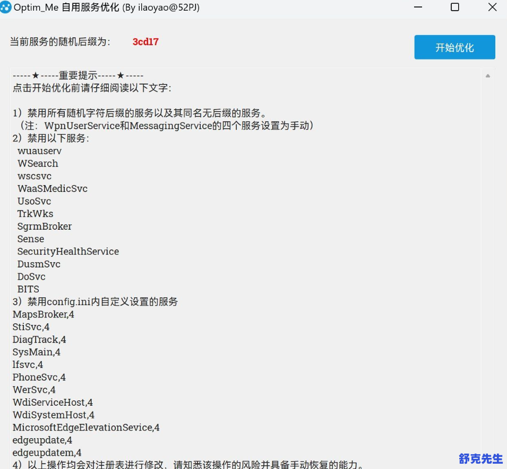Viewport: 507px width, 469px height.
Task: Click the SysMain,4 config line
Action: (37, 352)
